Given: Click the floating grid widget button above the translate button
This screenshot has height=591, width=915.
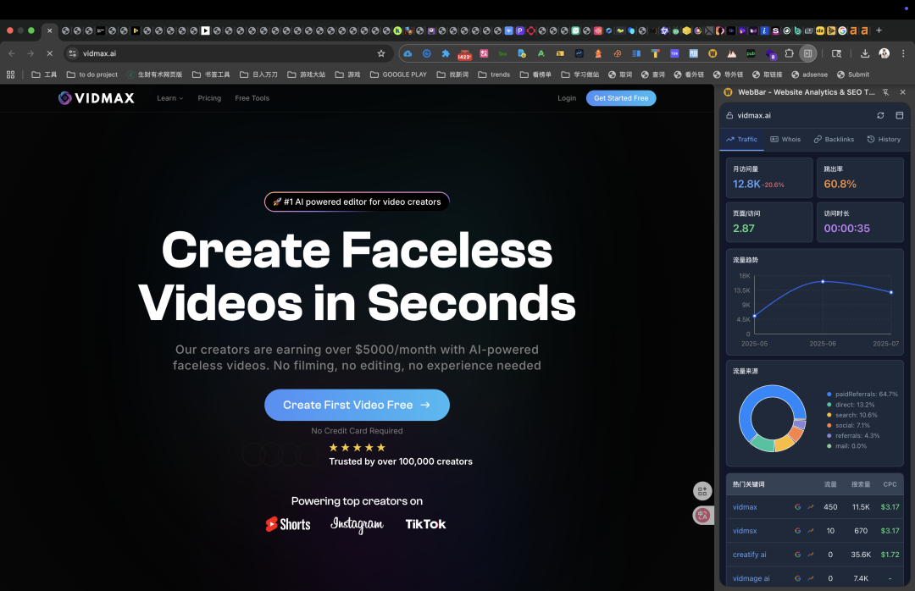Looking at the screenshot, I should [x=702, y=491].
